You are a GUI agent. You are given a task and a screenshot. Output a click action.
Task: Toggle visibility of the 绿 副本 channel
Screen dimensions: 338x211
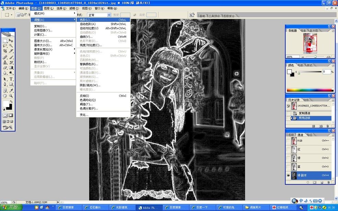[x=288, y=175]
